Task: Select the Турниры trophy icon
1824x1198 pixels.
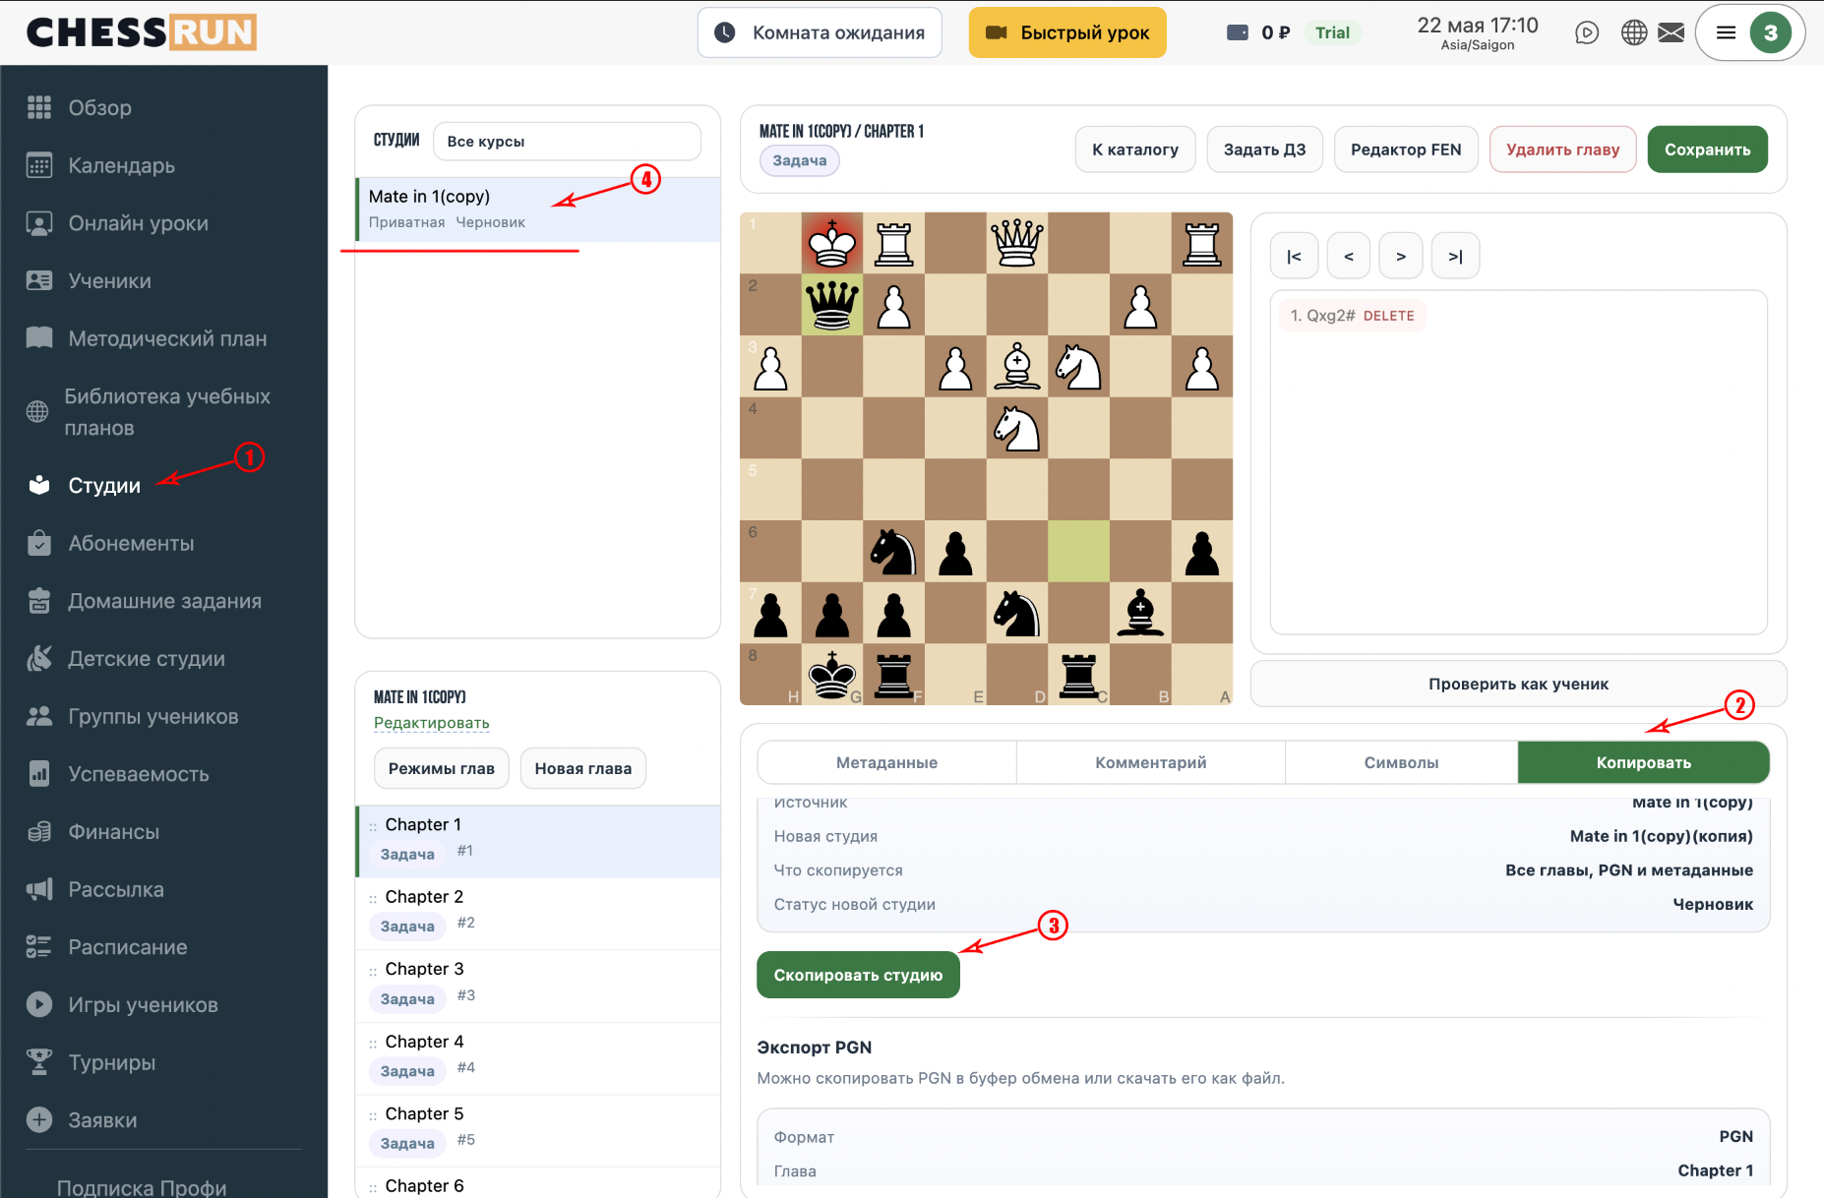Action: (x=39, y=1062)
